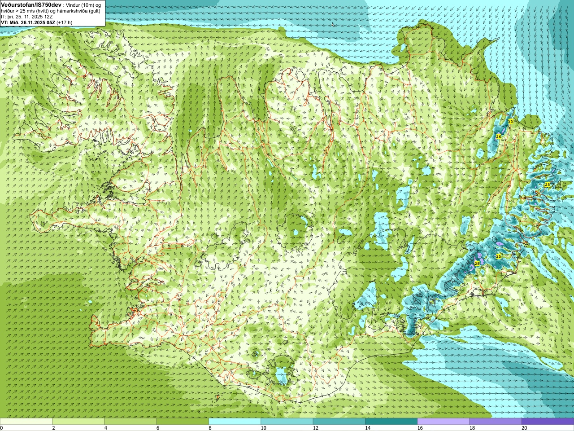Click the pale yellow 0–2 m/s legend swatch

(26, 421)
